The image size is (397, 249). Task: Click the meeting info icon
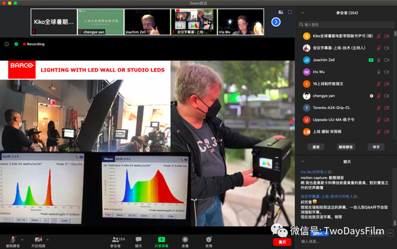click(x=7, y=44)
